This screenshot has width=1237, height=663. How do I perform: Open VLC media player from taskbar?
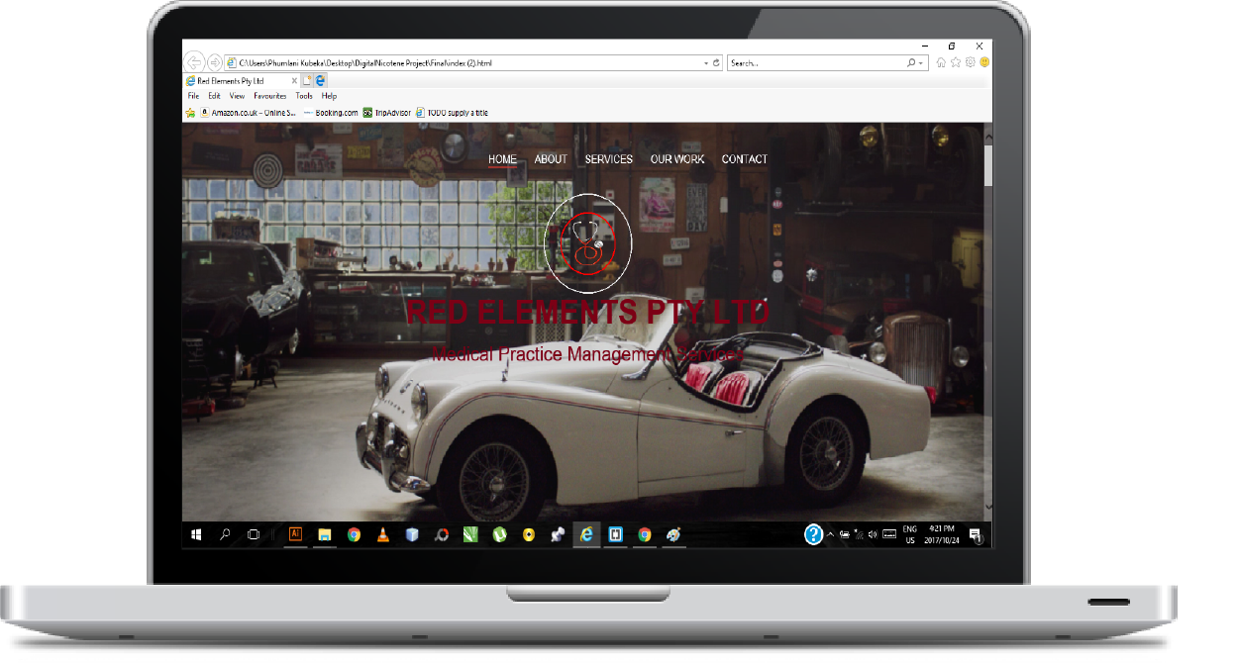382,534
